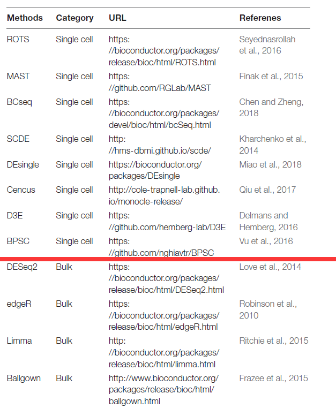Image resolution: width=336 pixels, height=416 pixels.
Task: Open the ROTS bioconductor URL
Action: click(x=163, y=51)
